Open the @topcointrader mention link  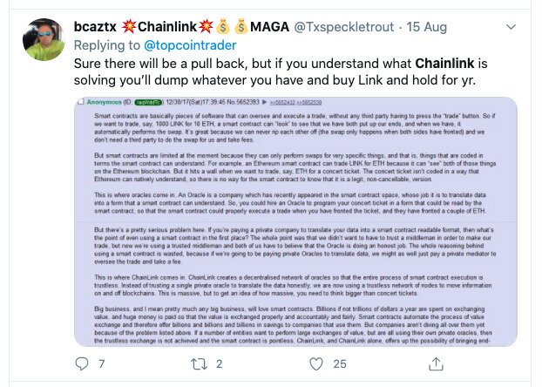[190, 45]
